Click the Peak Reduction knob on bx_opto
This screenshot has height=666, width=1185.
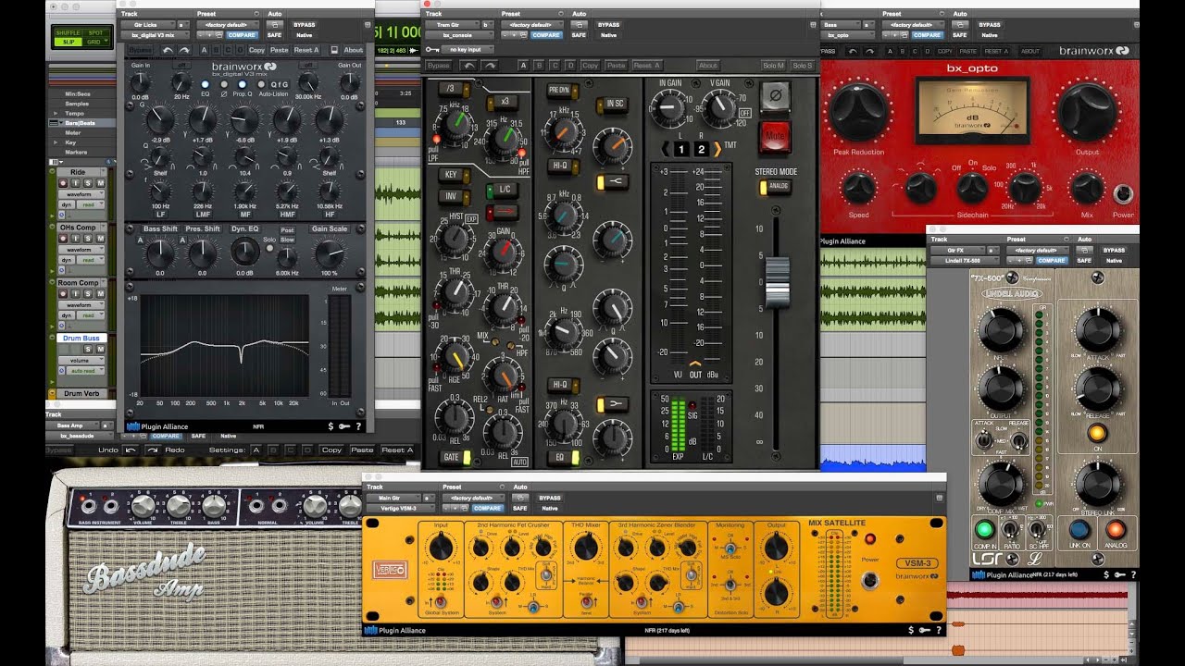(858, 112)
